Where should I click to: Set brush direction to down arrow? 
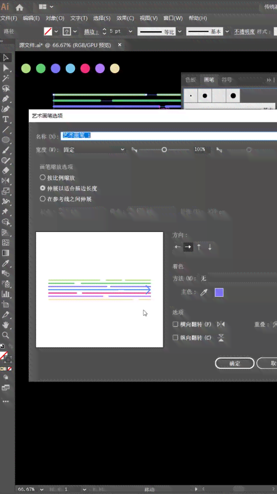(210, 247)
